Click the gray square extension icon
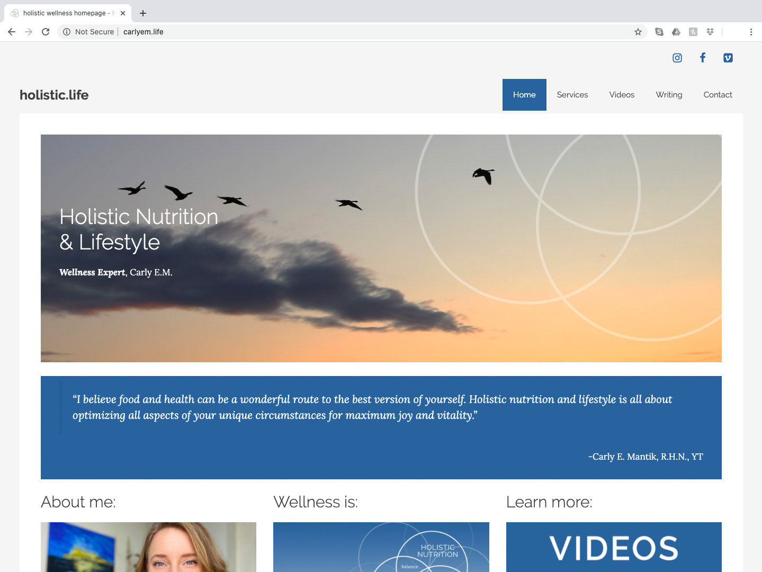 [x=693, y=32]
